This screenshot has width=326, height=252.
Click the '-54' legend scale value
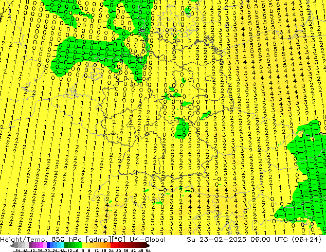(x=16, y=250)
